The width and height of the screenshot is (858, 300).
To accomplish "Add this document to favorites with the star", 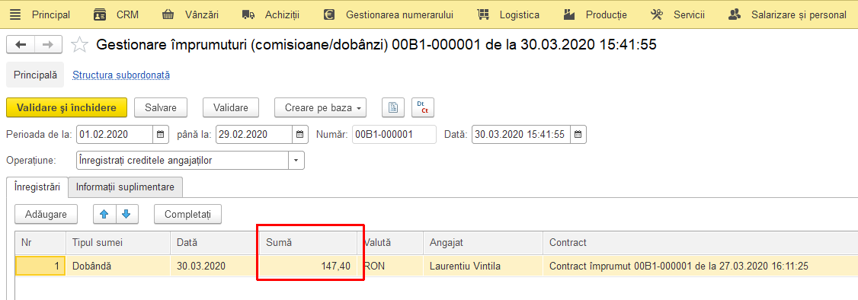I will coord(80,45).
